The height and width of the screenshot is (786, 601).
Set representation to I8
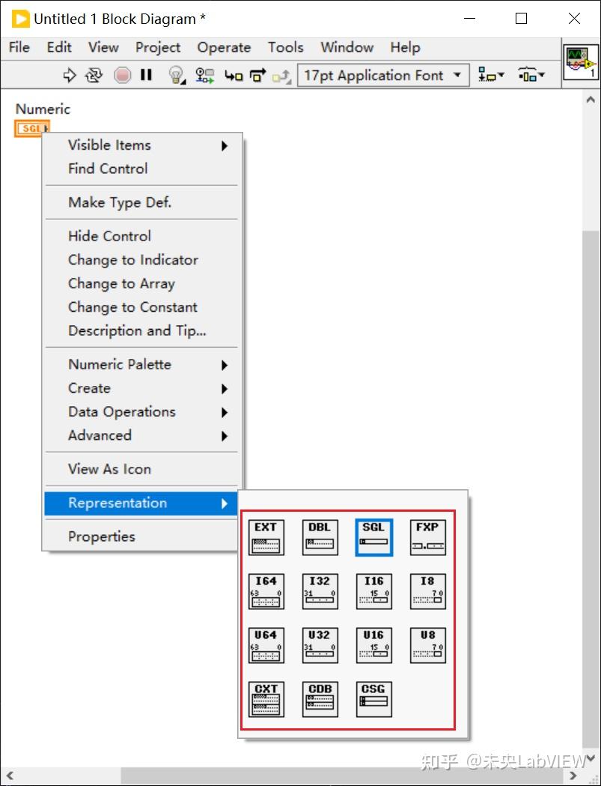[x=427, y=591]
